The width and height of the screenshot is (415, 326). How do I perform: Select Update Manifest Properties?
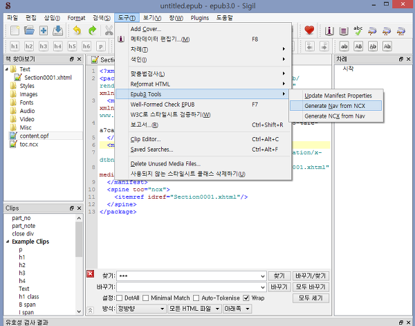pyautogui.click(x=335, y=96)
